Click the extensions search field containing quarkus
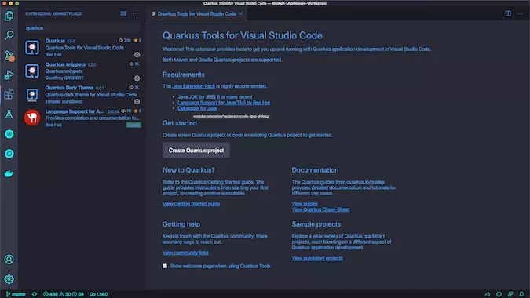The width and height of the screenshot is (530, 298). (x=82, y=28)
